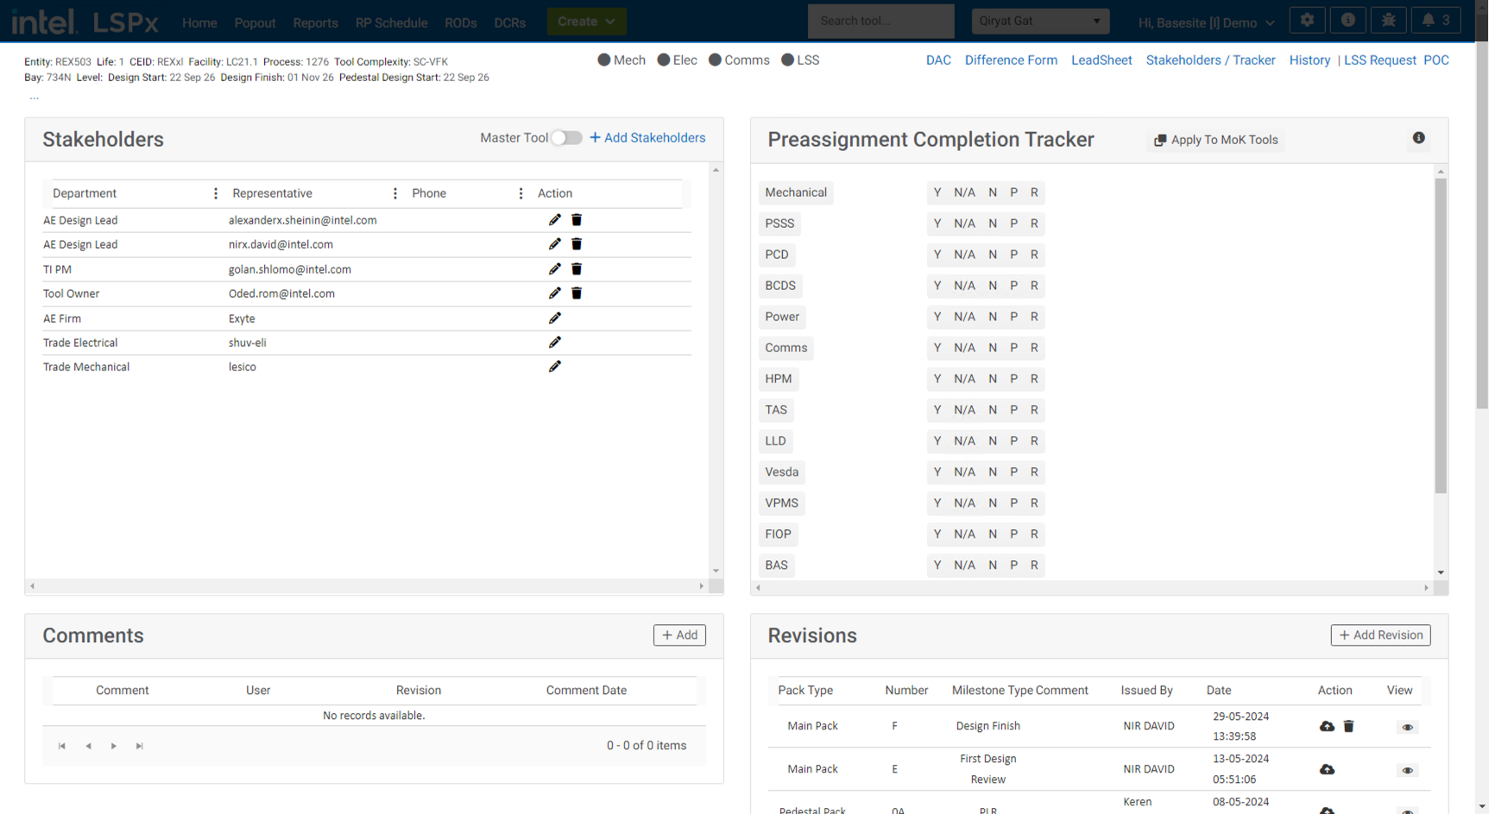The width and height of the screenshot is (1489, 814).
Task: Click Add Stakeholders link
Action: (x=647, y=138)
